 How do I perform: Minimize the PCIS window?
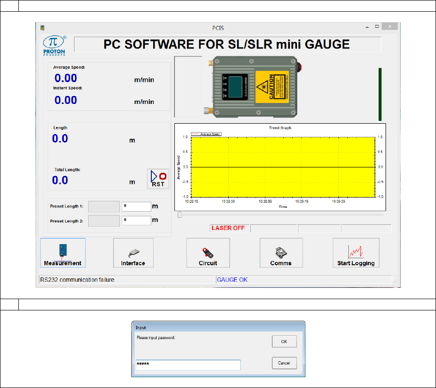(367, 27)
